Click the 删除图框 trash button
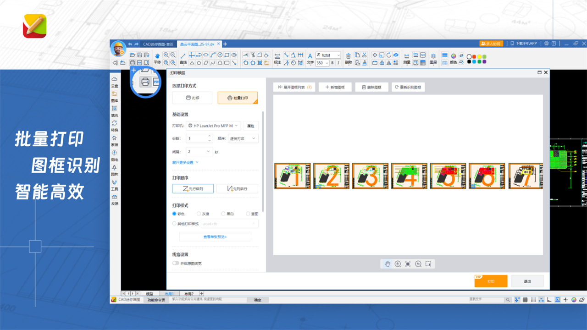Viewport: 587px width, 330px height. coord(371,87)
